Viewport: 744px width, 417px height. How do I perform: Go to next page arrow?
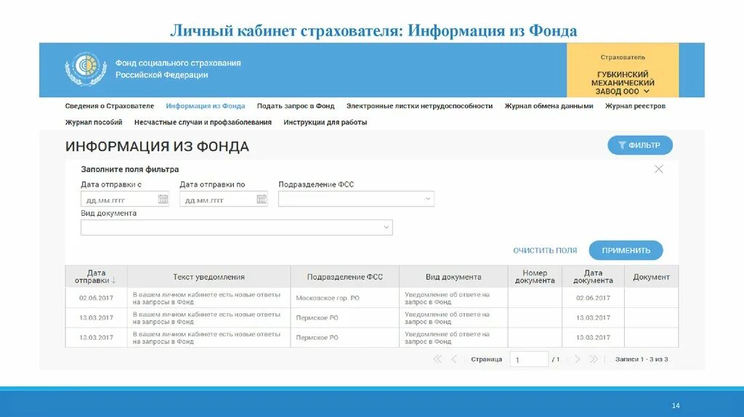pyautogui.click(x=578, y=359)
